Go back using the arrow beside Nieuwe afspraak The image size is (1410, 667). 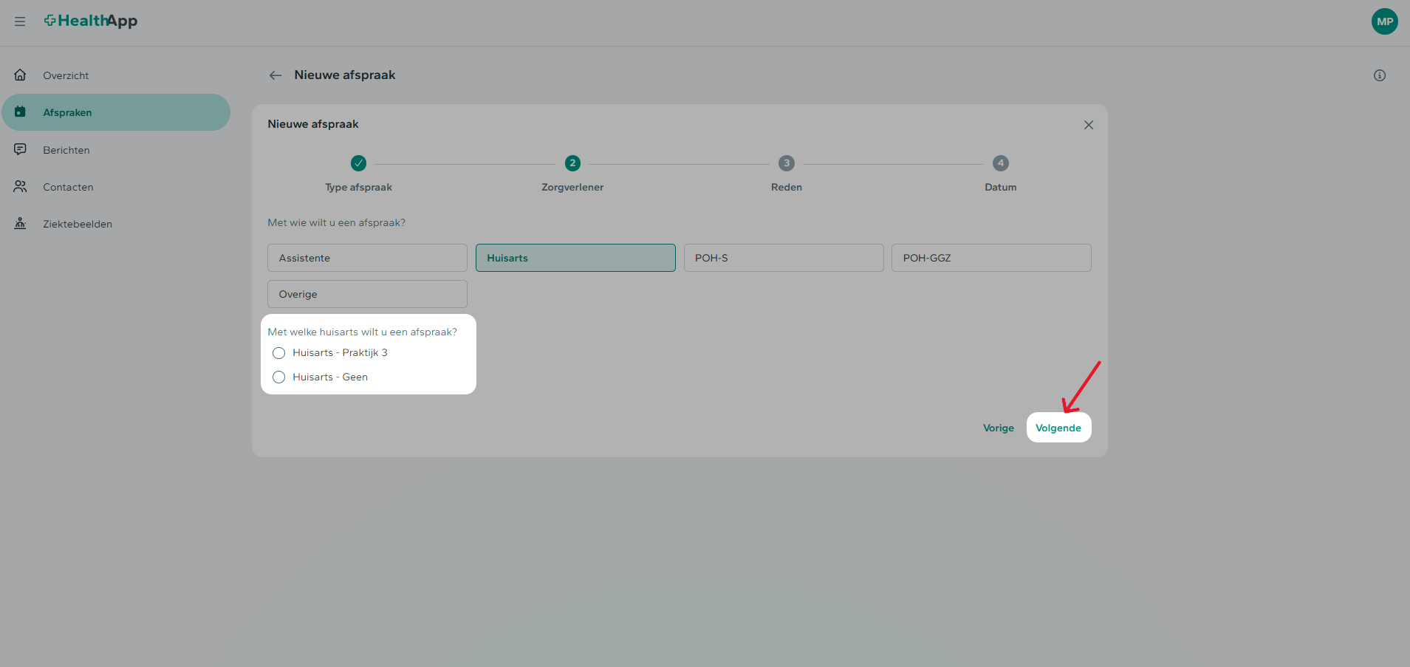(x=276, y=75)
